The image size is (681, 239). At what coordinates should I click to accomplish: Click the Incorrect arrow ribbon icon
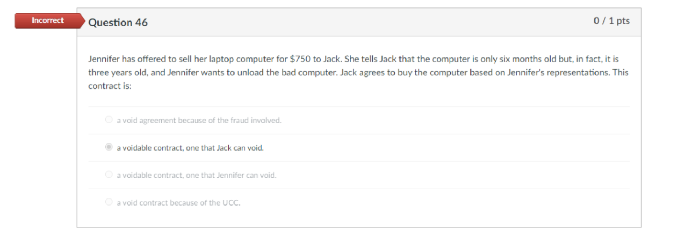[81, 20]
